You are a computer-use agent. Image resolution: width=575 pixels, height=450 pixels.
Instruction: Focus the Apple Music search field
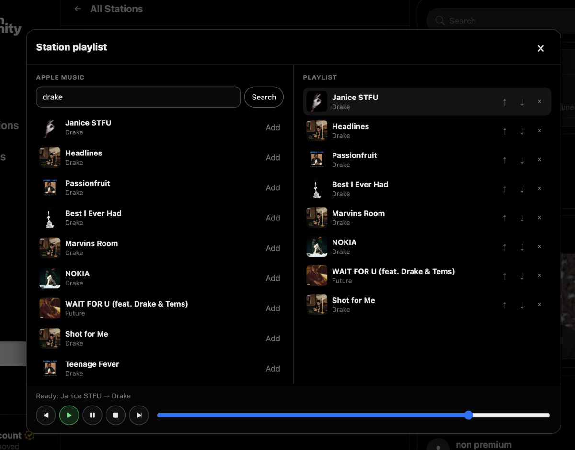coord(138,97)
